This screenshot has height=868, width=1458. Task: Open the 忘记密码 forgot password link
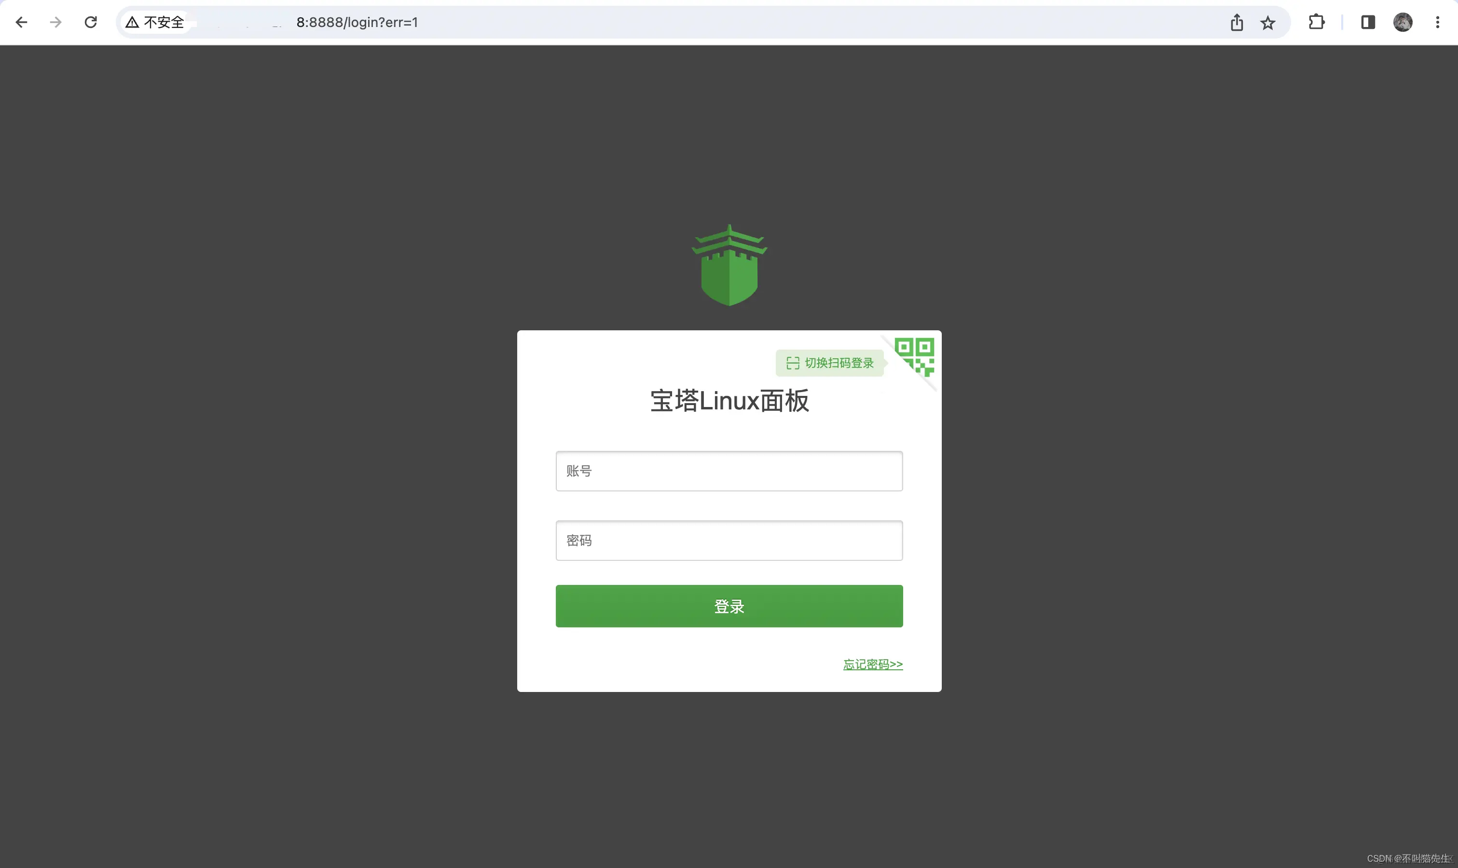point(872,664)
